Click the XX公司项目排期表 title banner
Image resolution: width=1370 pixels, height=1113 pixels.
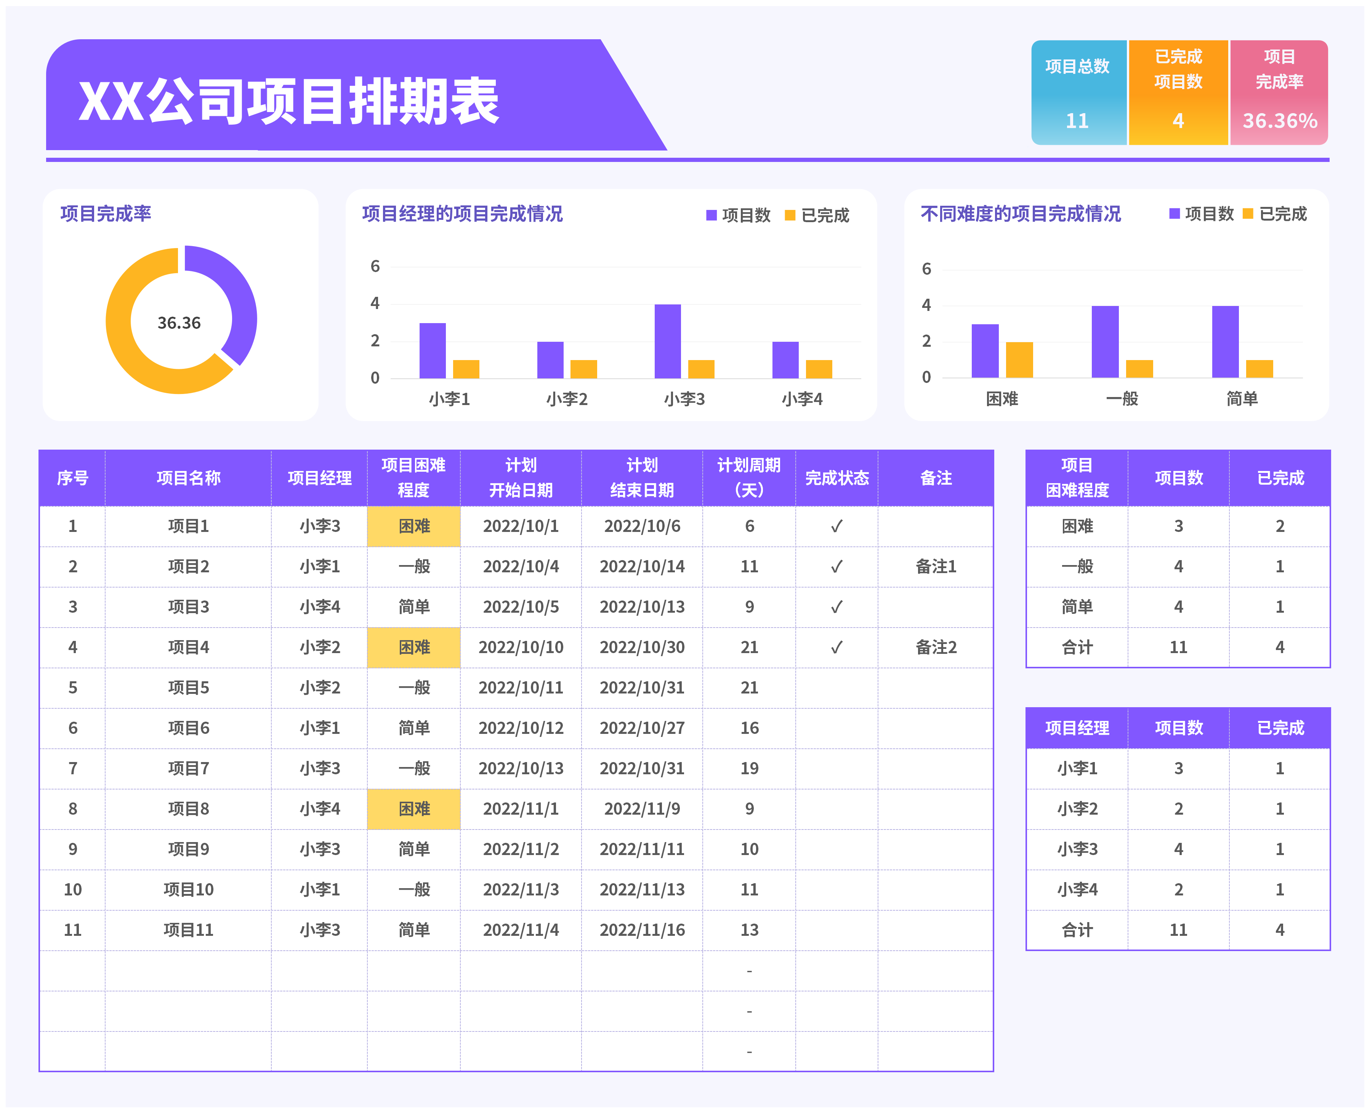(x=288, y=101)
